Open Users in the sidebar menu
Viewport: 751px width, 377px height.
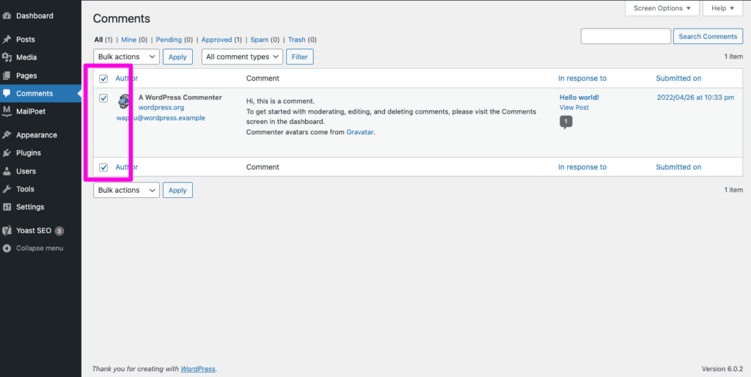pyautogui.click(x=26, y=171)
